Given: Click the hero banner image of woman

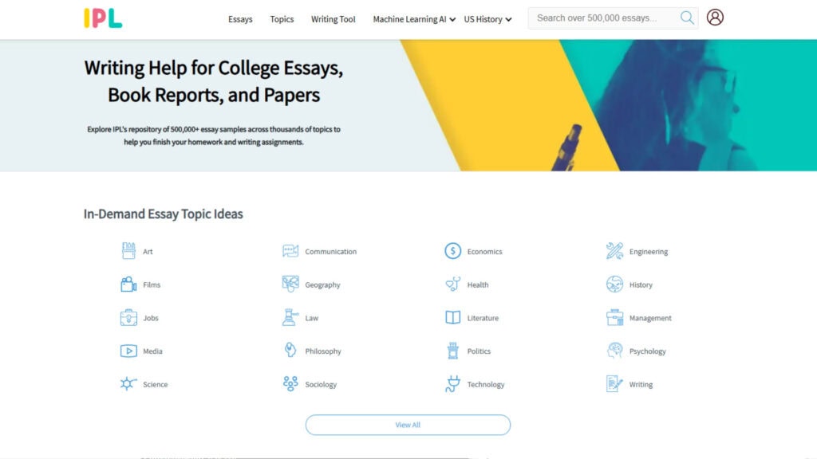Looking at the screenshot, I should click(688, 105).
